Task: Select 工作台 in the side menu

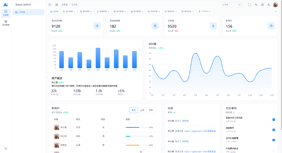Action: (29, 12)
